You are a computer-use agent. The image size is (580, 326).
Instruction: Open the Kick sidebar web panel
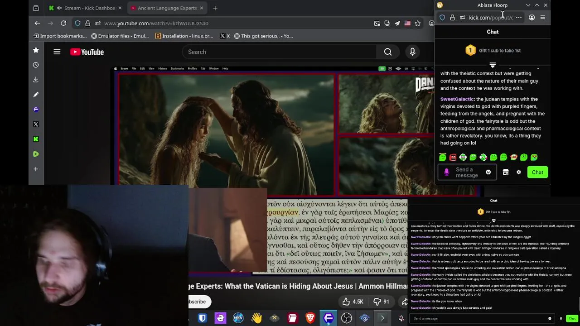[x=36, y=139]
